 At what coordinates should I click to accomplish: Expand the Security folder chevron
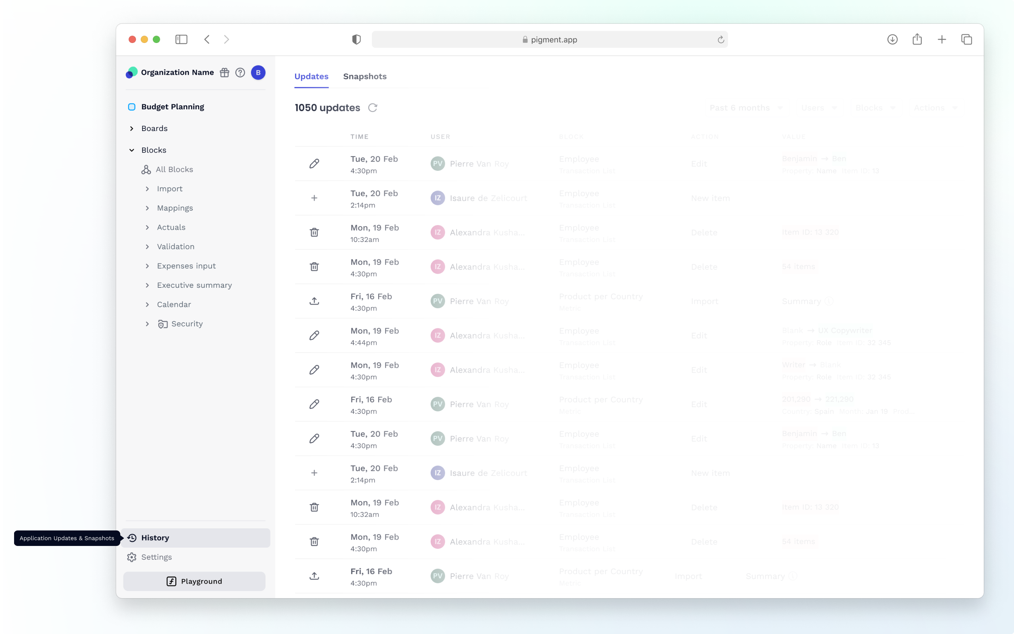point(147,324)
